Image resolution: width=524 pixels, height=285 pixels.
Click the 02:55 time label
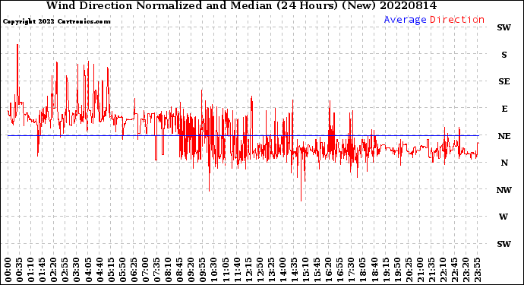(x=65, y=270)
